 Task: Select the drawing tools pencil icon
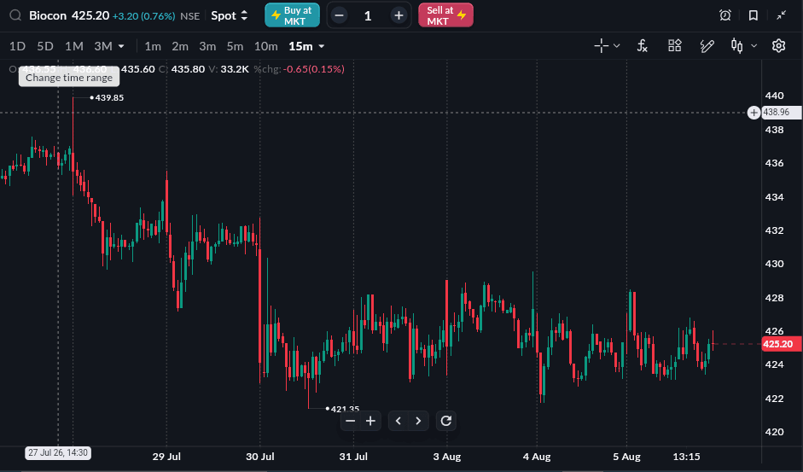point(707,45)
